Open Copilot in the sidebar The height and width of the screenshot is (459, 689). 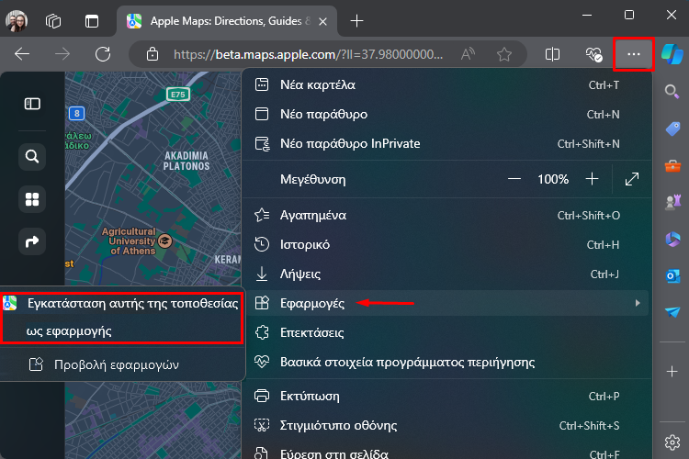pos(672,54)
